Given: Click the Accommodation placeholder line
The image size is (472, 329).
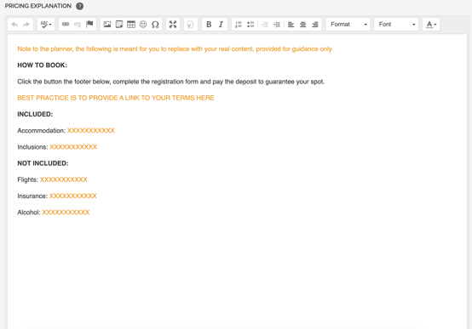Looking at the screenshot, I should [66, 131].
